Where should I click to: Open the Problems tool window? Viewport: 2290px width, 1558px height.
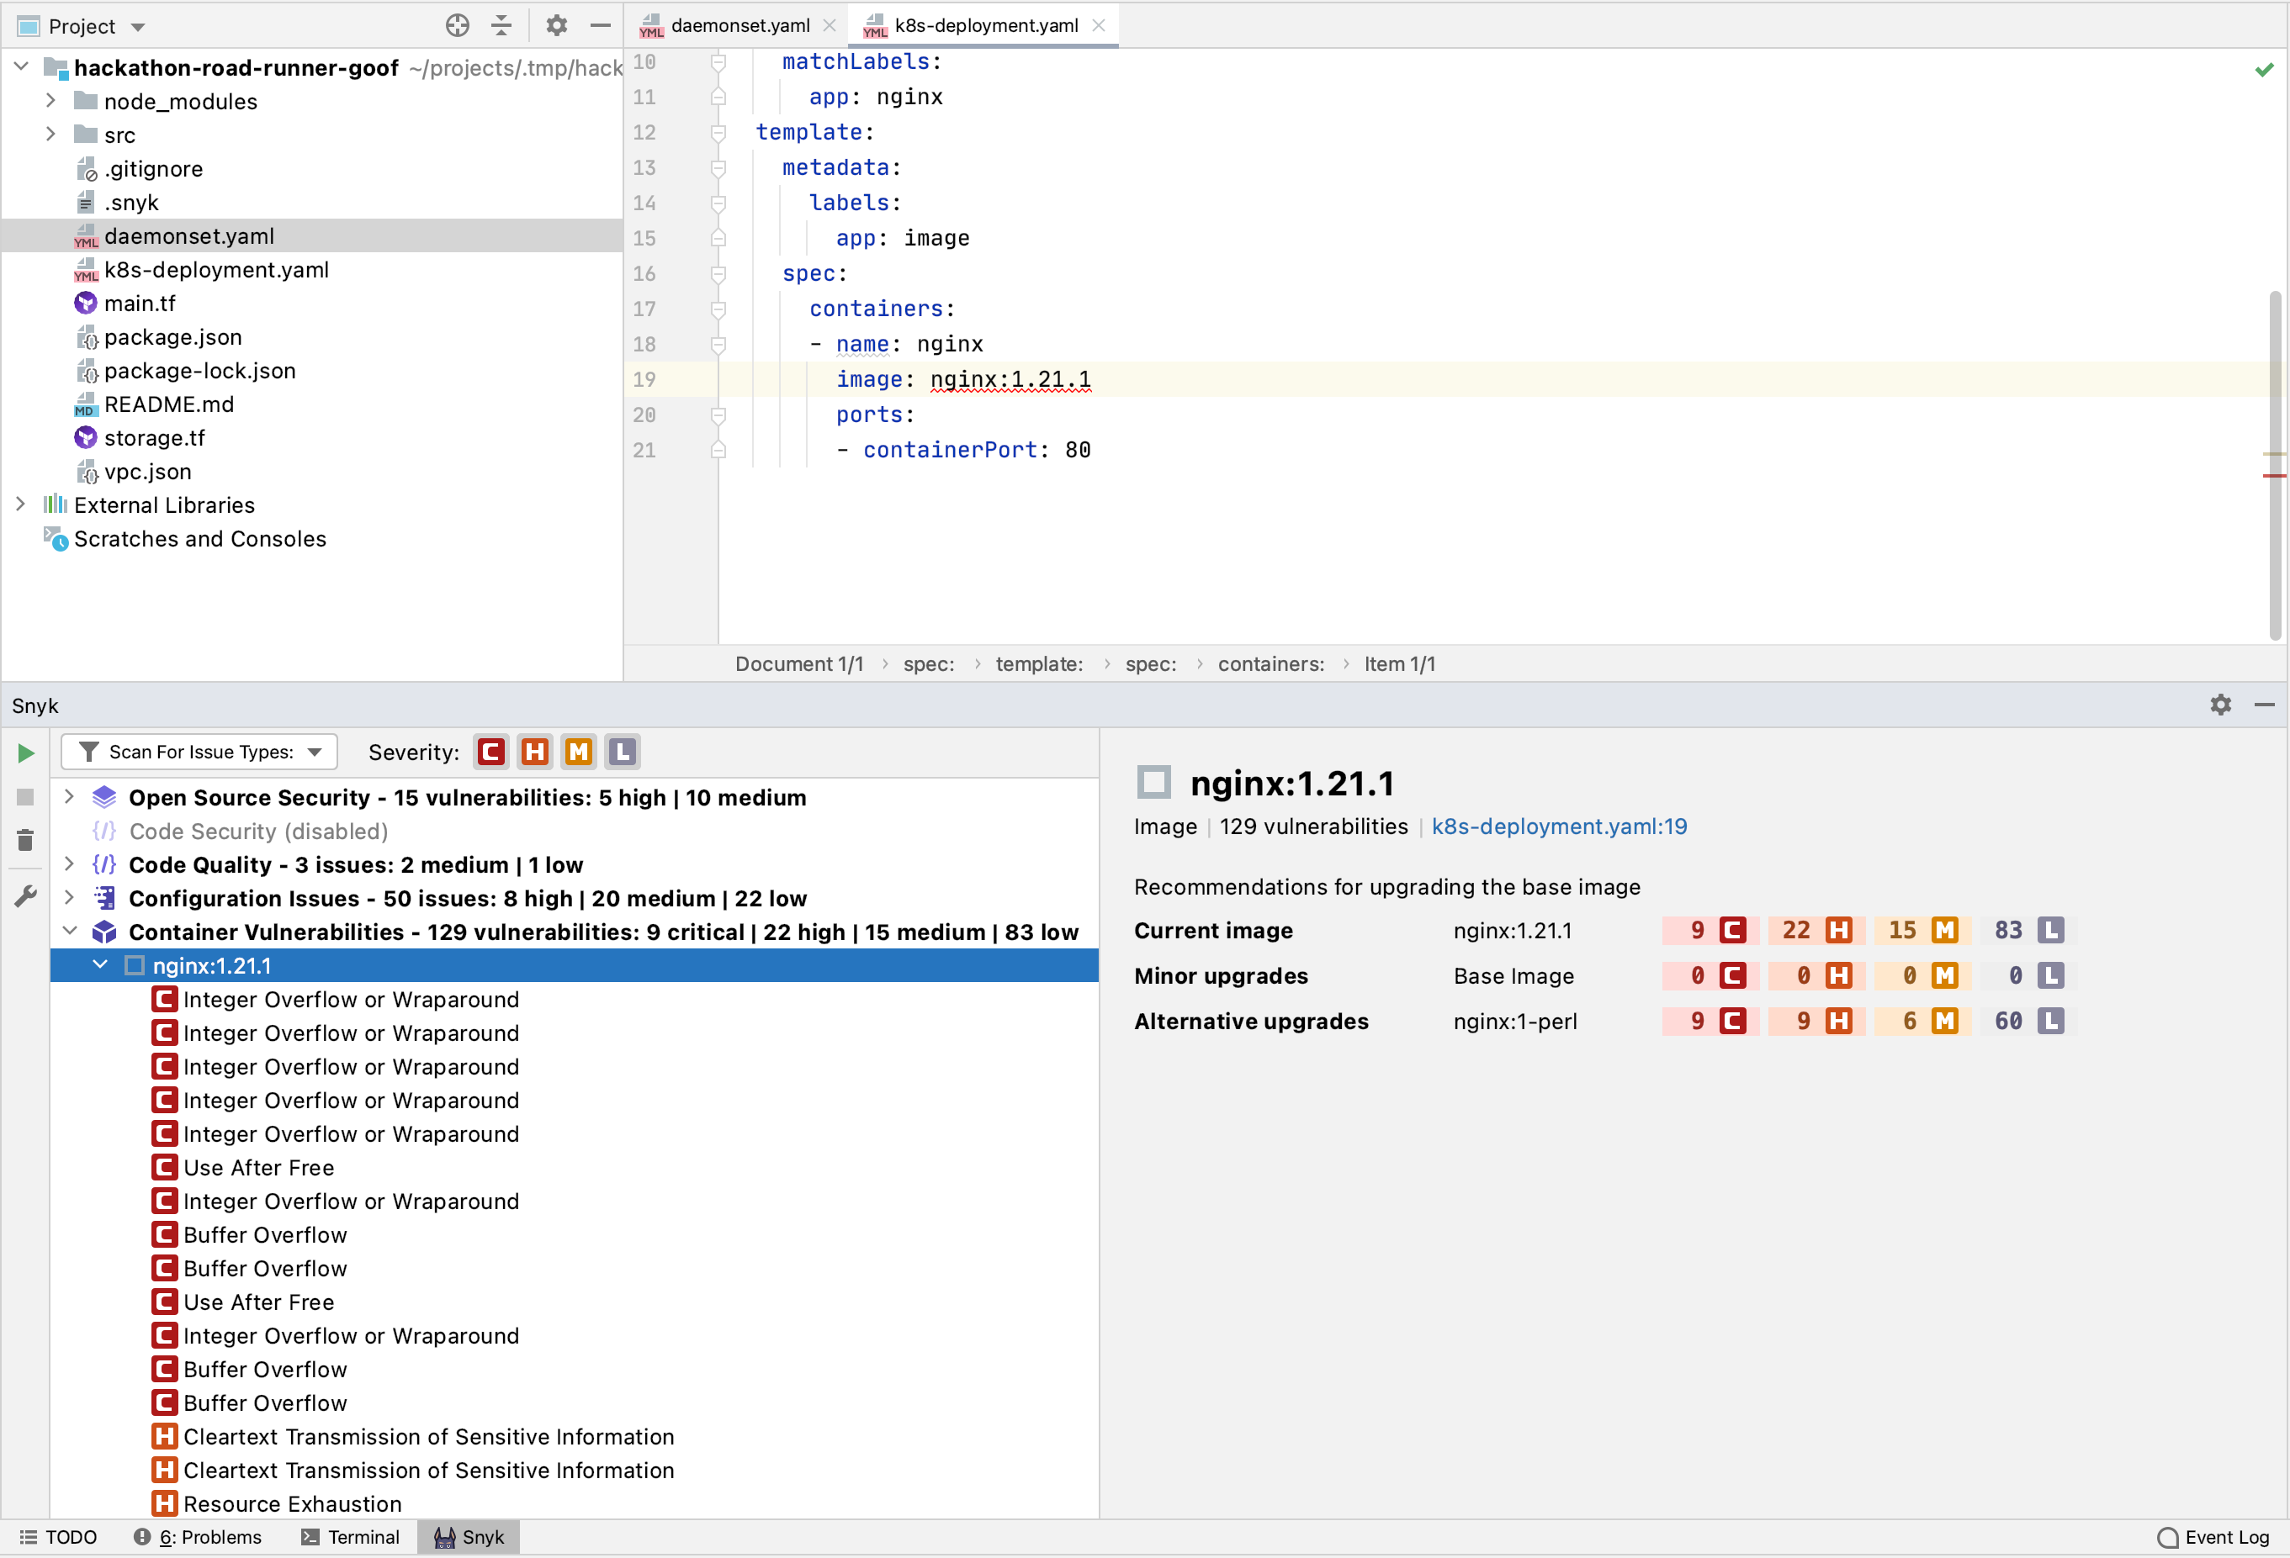[x=198, y=1537]
